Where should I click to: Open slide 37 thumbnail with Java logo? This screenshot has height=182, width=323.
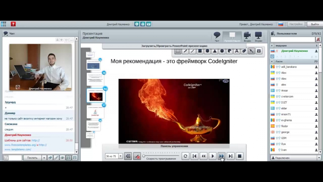[95, 112]
